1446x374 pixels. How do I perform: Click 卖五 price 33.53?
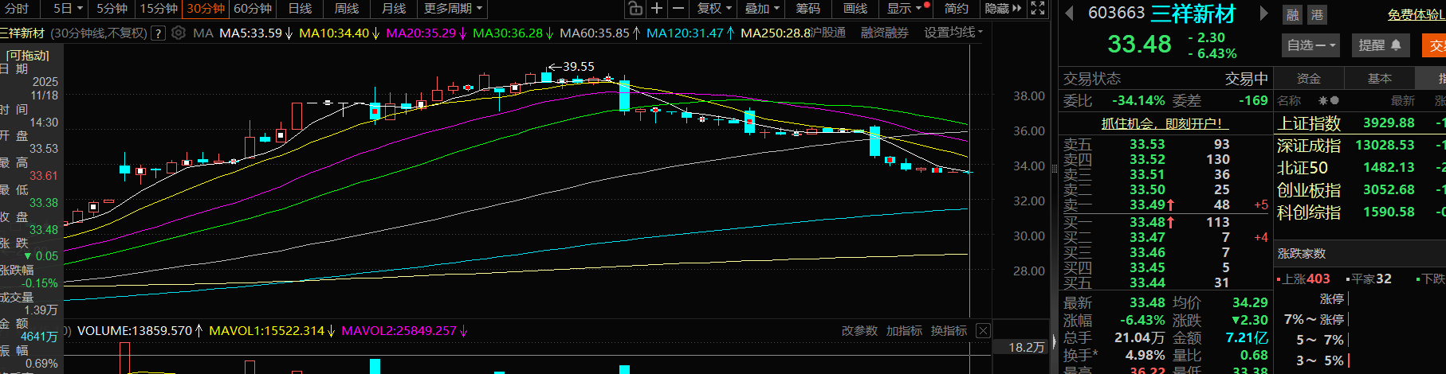pos(1147,145)
